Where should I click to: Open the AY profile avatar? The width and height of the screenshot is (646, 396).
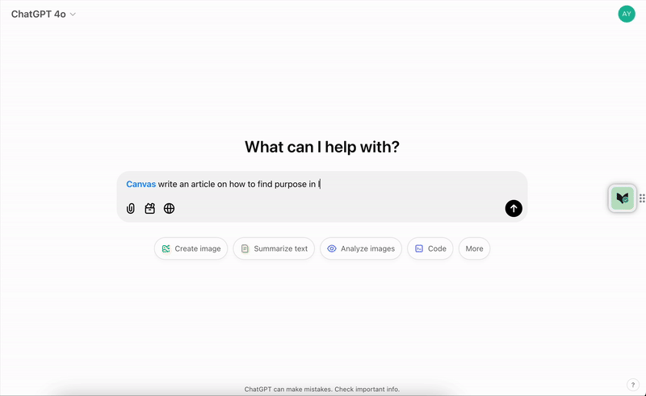(627, 14)
